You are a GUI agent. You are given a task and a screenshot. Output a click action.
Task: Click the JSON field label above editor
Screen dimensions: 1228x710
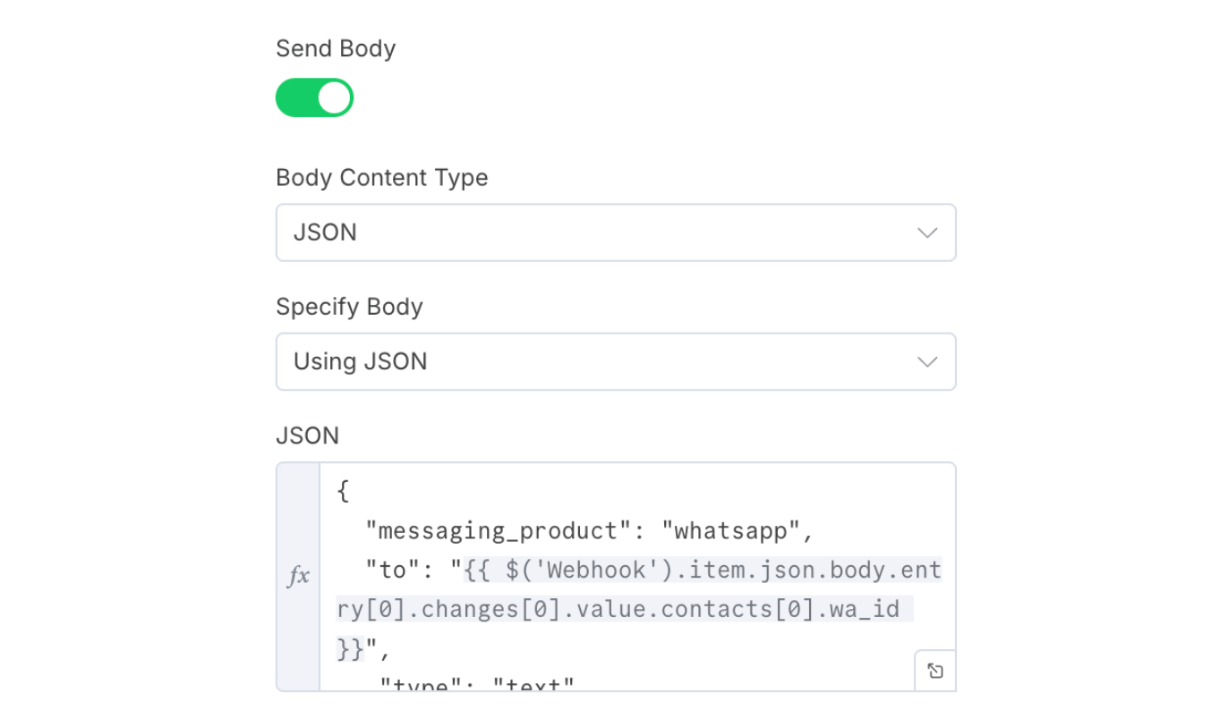pos(307,435)
